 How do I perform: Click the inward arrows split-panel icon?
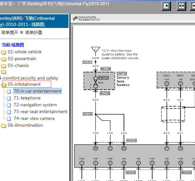coord(181,6)
